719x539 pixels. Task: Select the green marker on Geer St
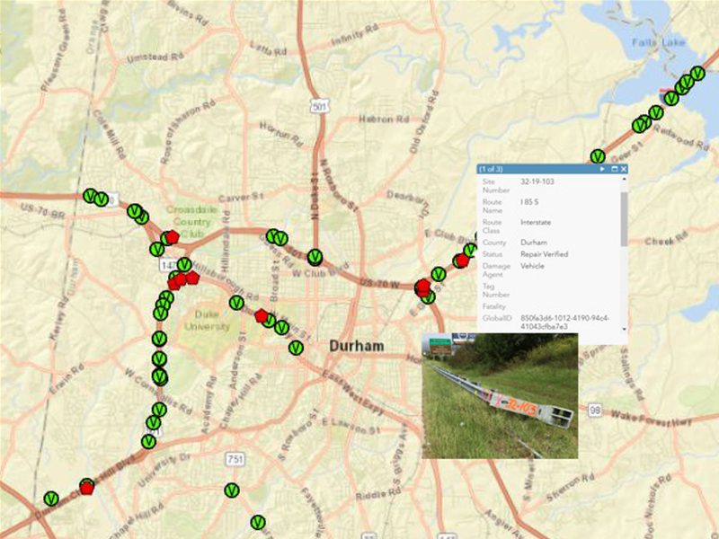[597, 156]
